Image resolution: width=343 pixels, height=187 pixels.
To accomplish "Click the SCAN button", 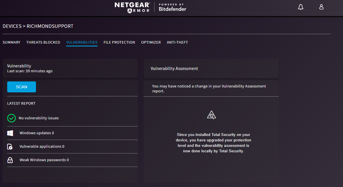I will click(22, 87).
